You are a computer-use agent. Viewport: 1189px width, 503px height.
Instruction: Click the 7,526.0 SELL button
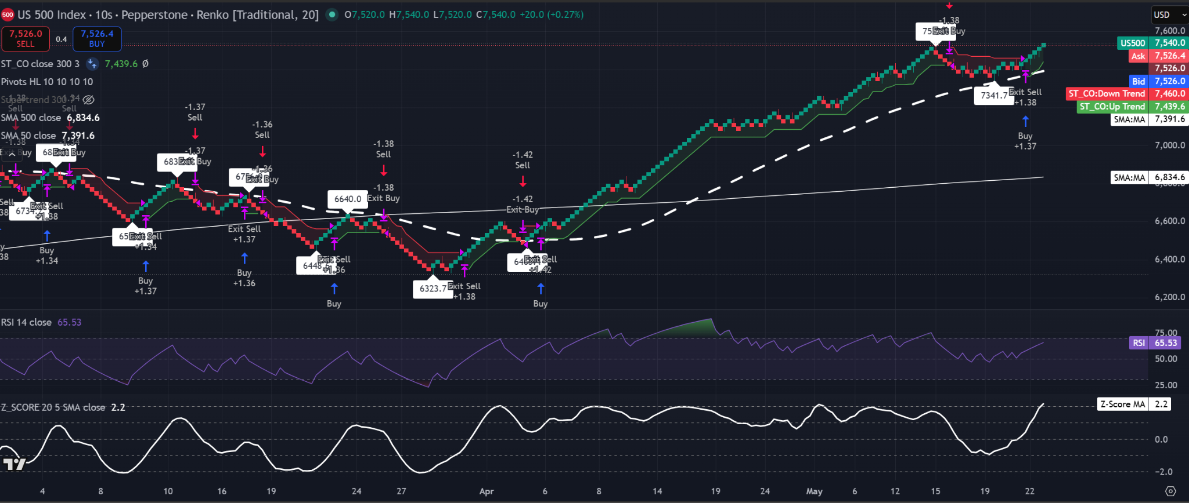click(26, 39)
